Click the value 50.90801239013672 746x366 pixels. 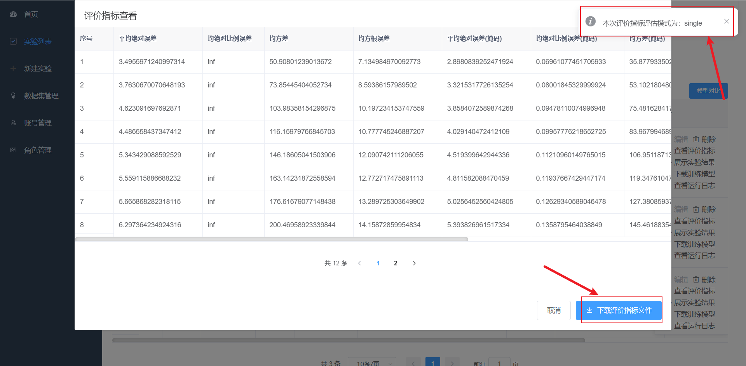coord(300,62)
